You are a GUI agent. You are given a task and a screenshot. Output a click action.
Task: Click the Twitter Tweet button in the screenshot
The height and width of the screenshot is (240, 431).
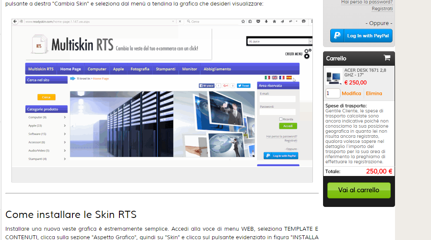[243, 86]
